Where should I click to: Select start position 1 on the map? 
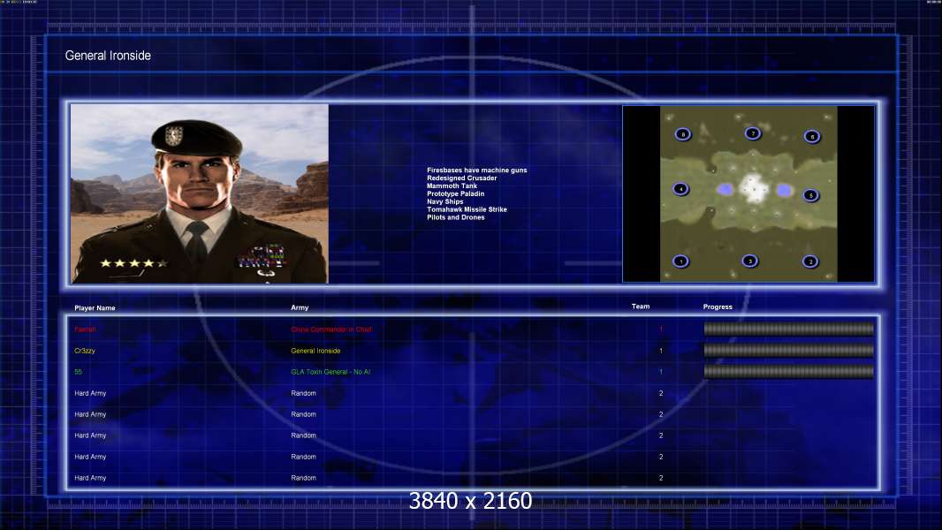680,261
